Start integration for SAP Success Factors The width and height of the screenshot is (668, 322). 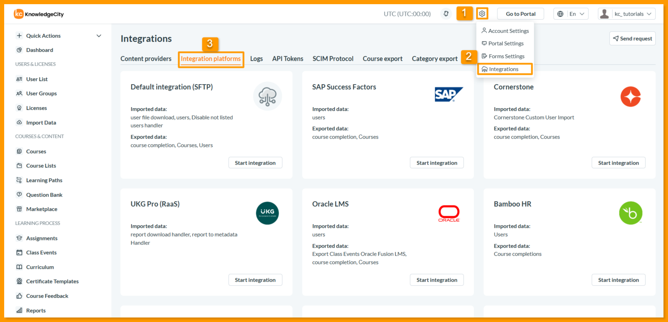[437, 163]
